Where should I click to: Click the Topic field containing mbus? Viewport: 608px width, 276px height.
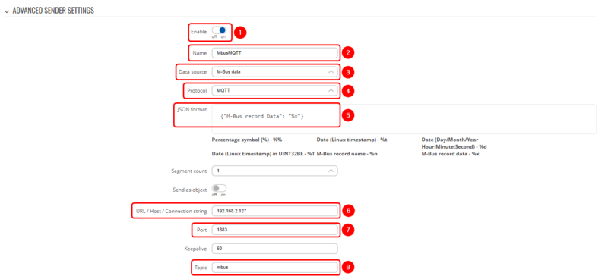(x=274, y=267)
